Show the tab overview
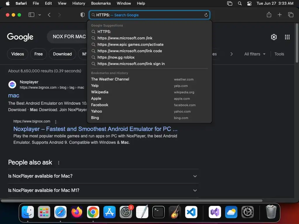This screenshot has width=299, height=224. coord(291,15)
